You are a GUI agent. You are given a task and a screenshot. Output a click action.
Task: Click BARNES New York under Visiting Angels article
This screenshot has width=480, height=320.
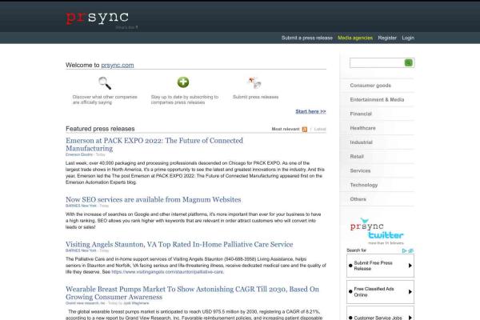[x=81, y=250]
